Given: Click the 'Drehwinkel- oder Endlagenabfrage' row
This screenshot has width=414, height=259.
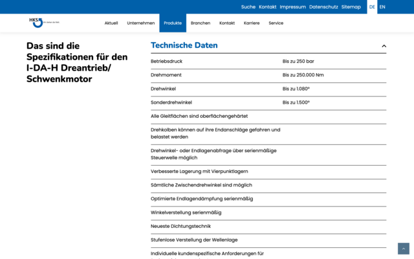Looking at the screenshot, I should coord(268,154).
